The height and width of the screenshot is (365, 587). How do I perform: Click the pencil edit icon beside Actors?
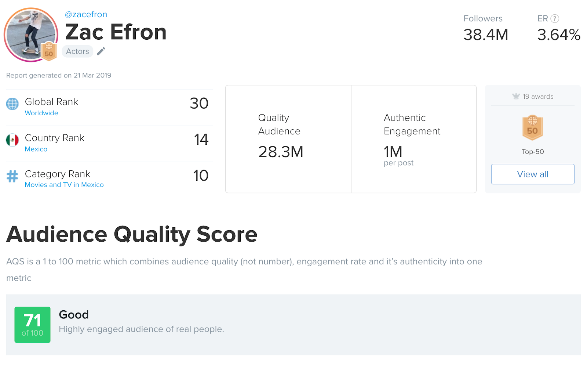click(x=101, y=51)
